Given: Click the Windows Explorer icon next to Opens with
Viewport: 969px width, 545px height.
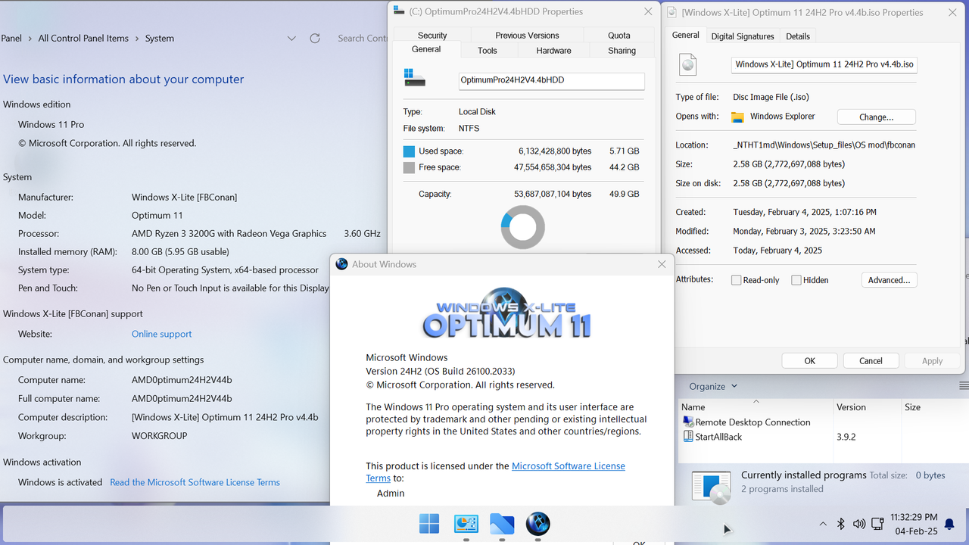Looking at the screenshot, I should [x=737, y=117].
